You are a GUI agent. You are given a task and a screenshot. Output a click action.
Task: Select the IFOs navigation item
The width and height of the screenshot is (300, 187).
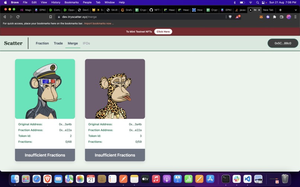[86, 43]
